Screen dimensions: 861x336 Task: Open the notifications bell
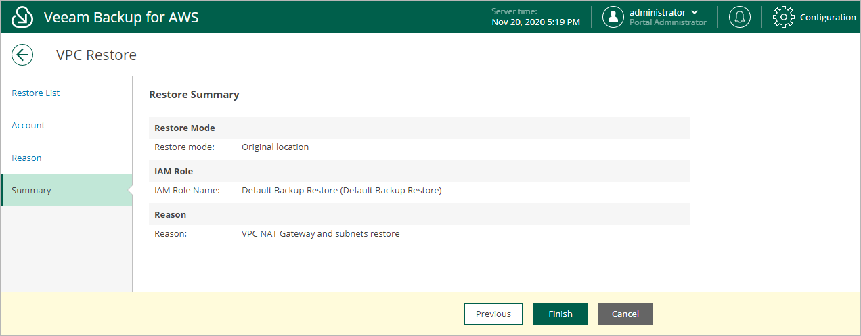pos(740,17)
